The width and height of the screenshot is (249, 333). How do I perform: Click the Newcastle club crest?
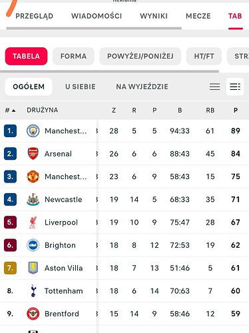[33, 199]
